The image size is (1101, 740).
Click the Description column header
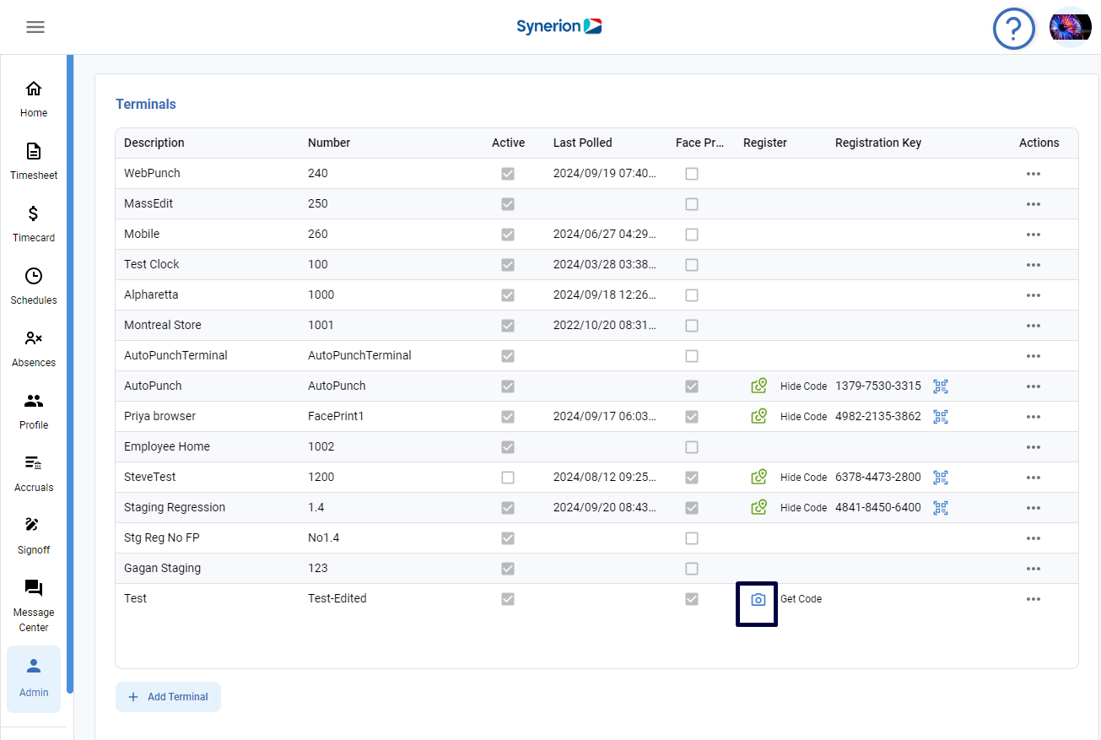pos(154,143)
